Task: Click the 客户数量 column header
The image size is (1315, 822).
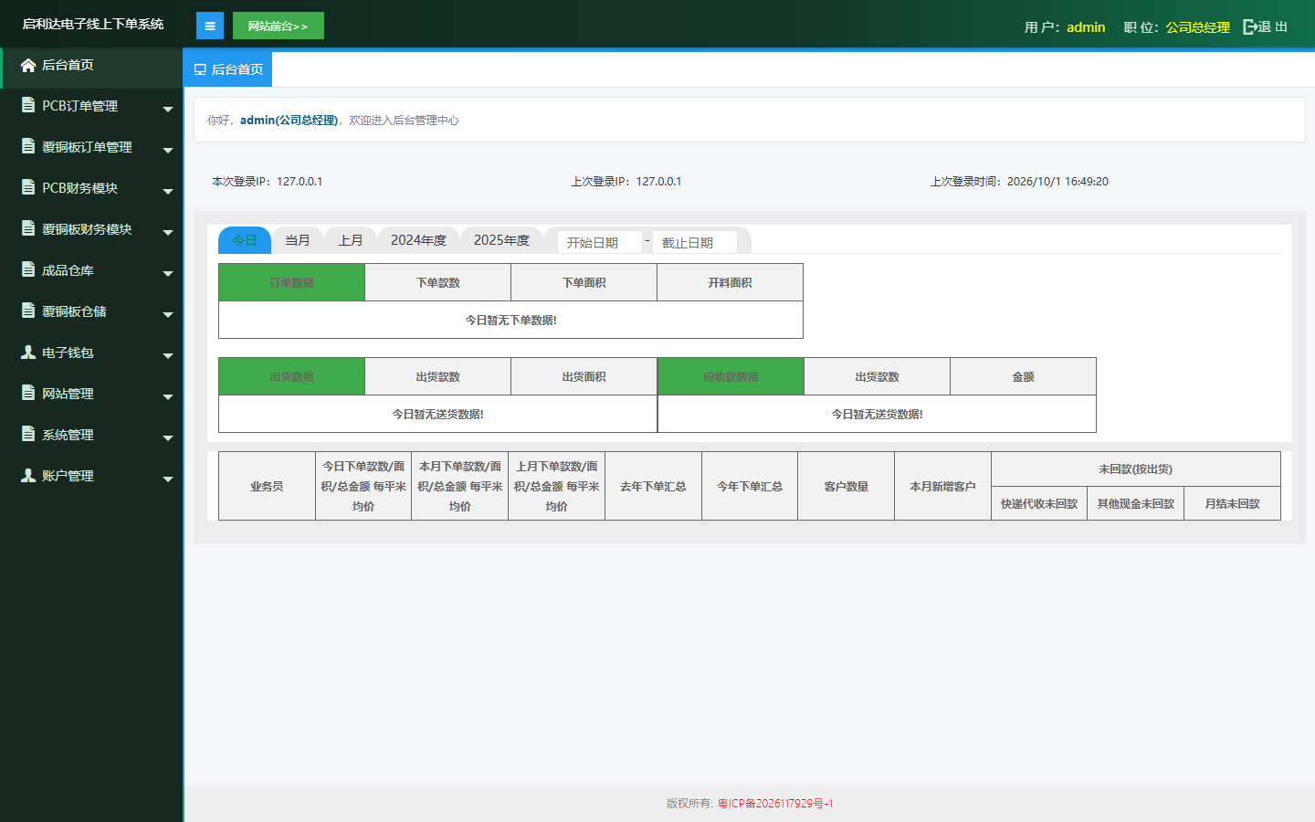Action: [847, 487]
